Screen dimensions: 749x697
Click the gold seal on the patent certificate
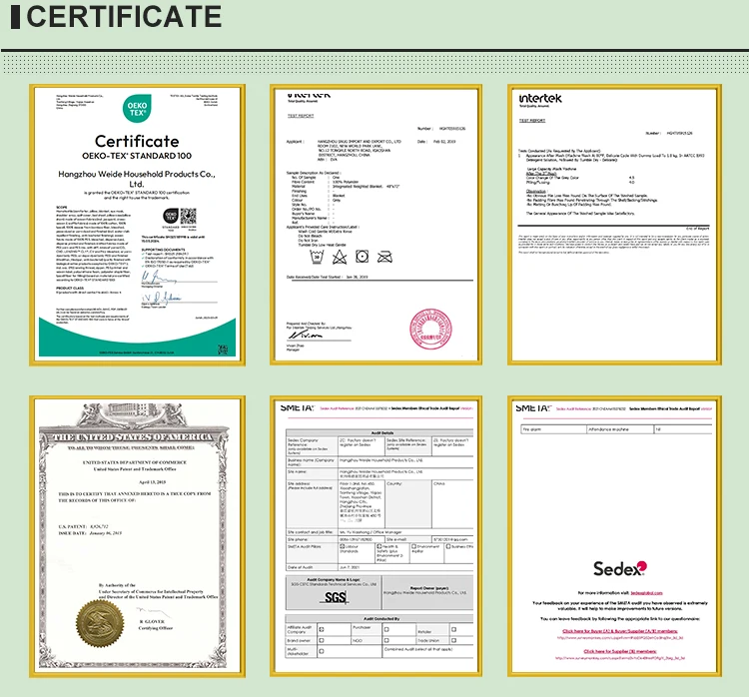tap(100, 623)
